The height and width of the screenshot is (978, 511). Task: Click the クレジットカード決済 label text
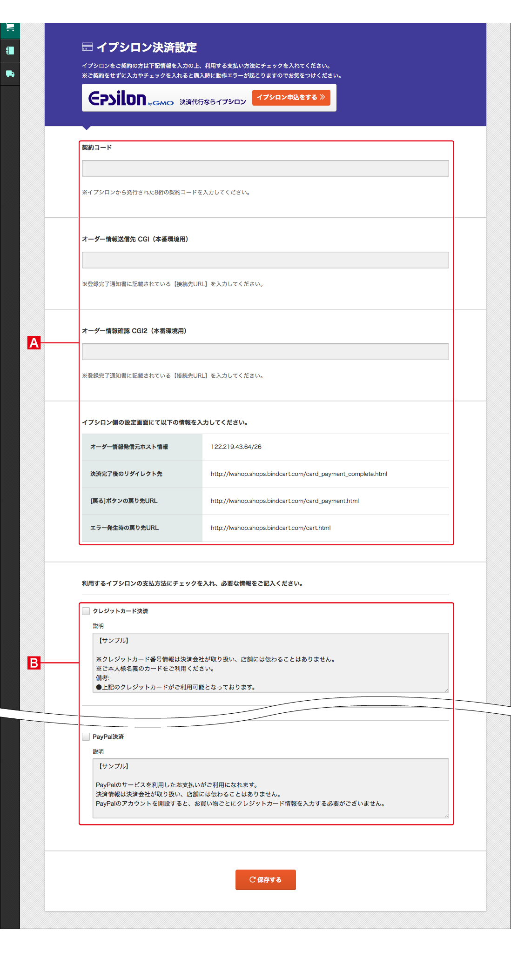(x=120, y=611)
